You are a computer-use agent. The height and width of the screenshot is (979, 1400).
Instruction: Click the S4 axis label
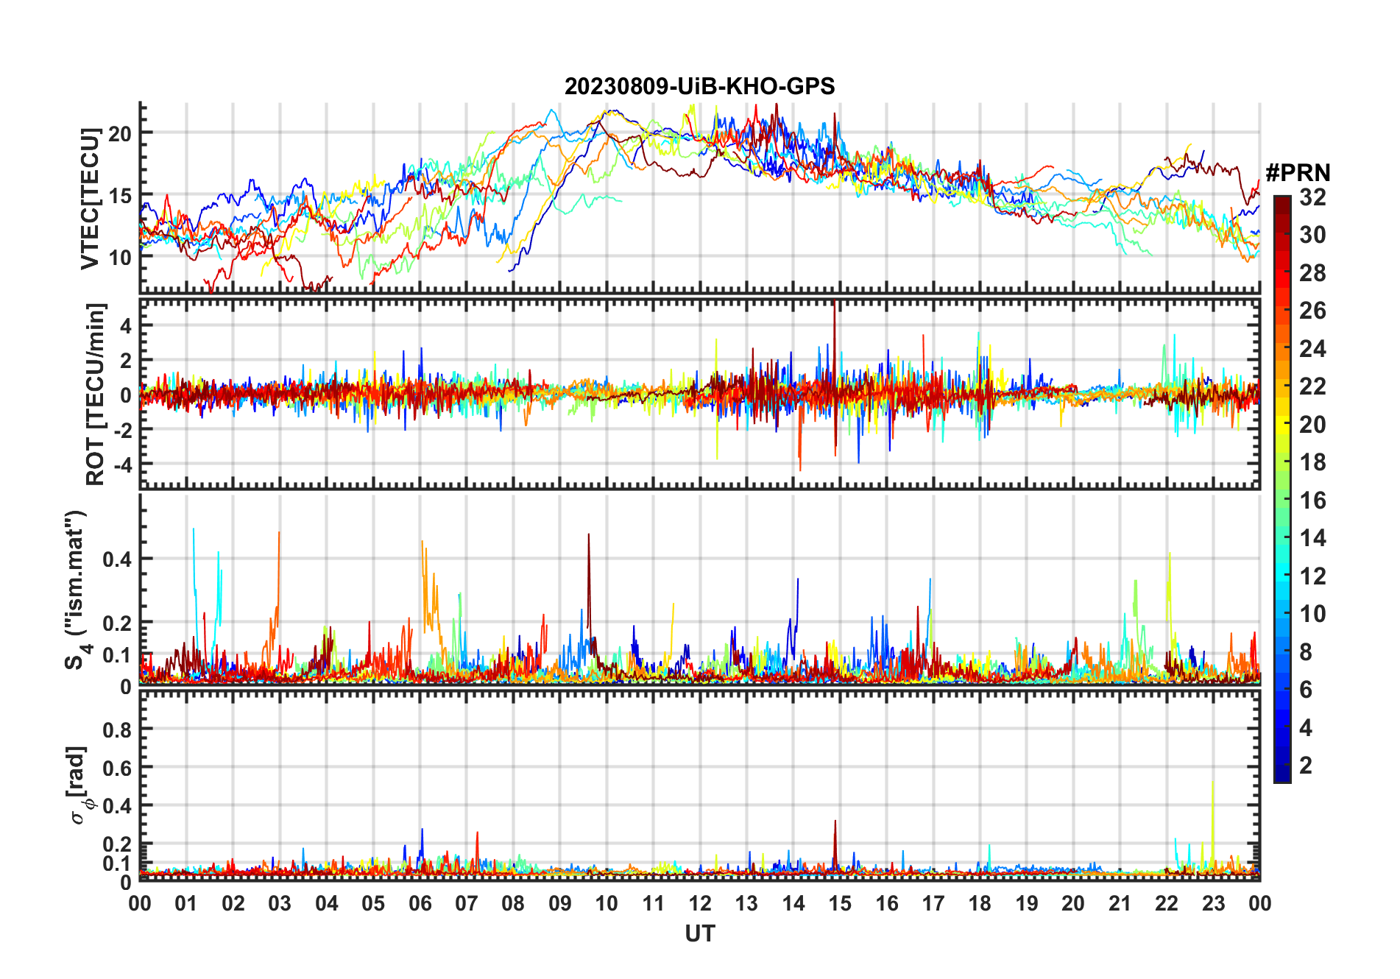click(x=76, y=590)
